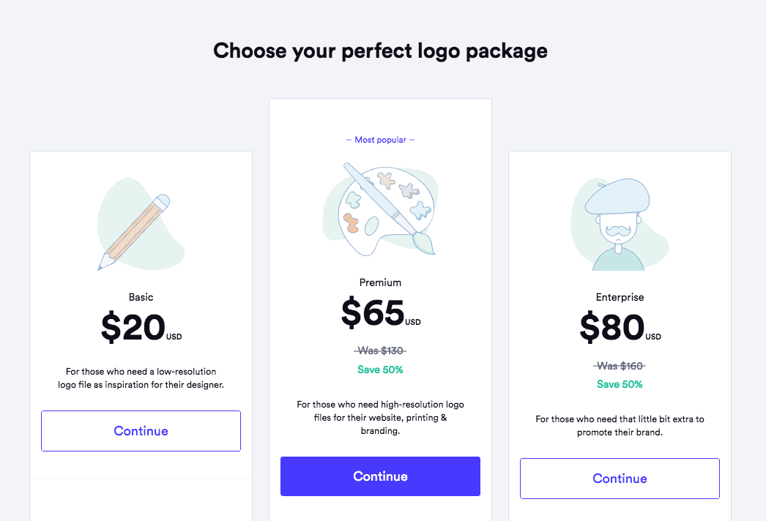
Task: Click the $80 price on Enterprise
Action: point(613,328)
